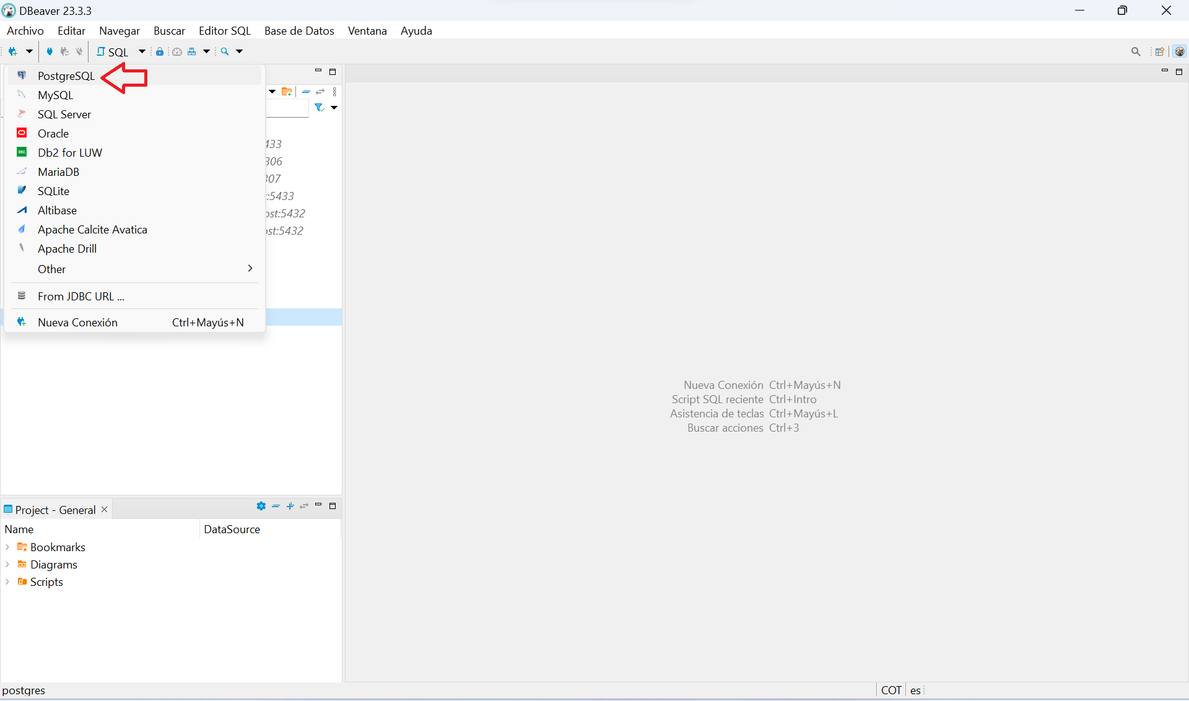This screenshot has height=701, width=1189.
Task: Open the Navegar menu
Action: click(120, 30)
